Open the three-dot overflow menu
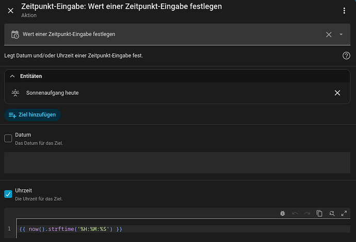This screenshot has height=242, width=356. click(x=344, y=11)
